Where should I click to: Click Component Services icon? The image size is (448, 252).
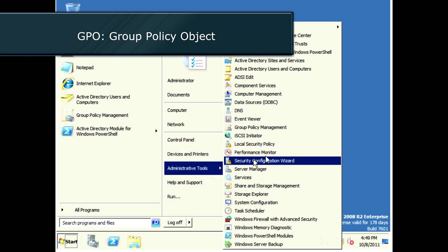click(228, 85)
